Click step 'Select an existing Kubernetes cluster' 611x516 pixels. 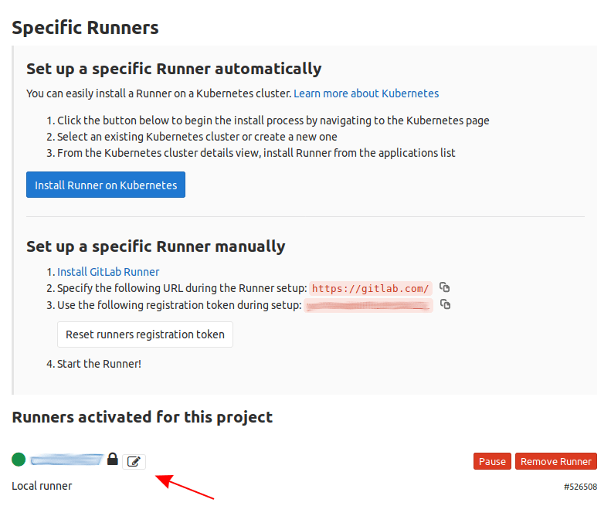197,137
